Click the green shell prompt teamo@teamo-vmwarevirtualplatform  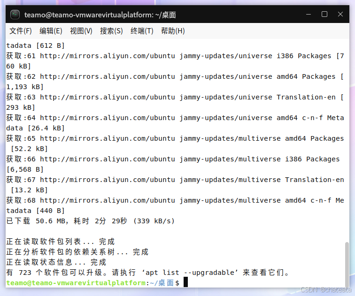coord(76,283)
